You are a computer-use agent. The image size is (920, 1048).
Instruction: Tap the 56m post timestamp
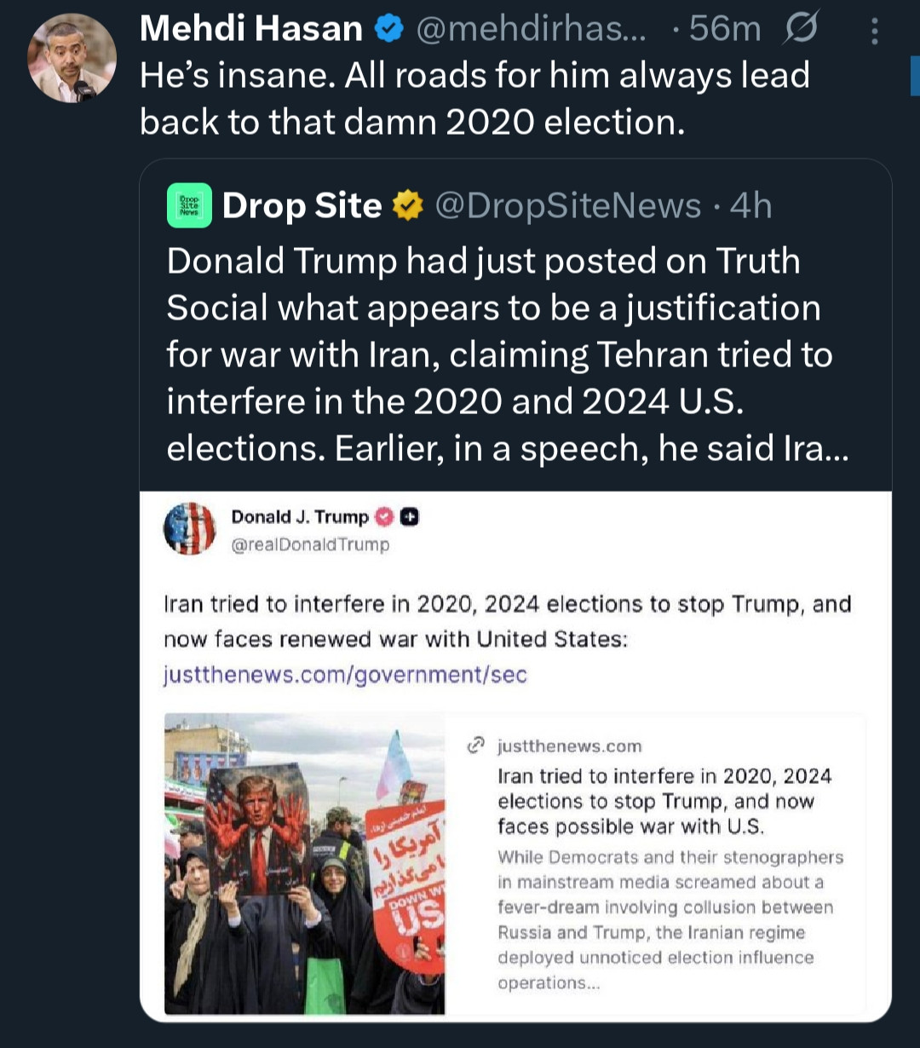point(724,30)
